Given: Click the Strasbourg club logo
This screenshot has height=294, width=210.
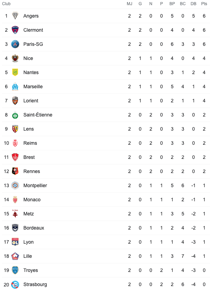Looking at the screenshot, I should click(x=15, y=284).
